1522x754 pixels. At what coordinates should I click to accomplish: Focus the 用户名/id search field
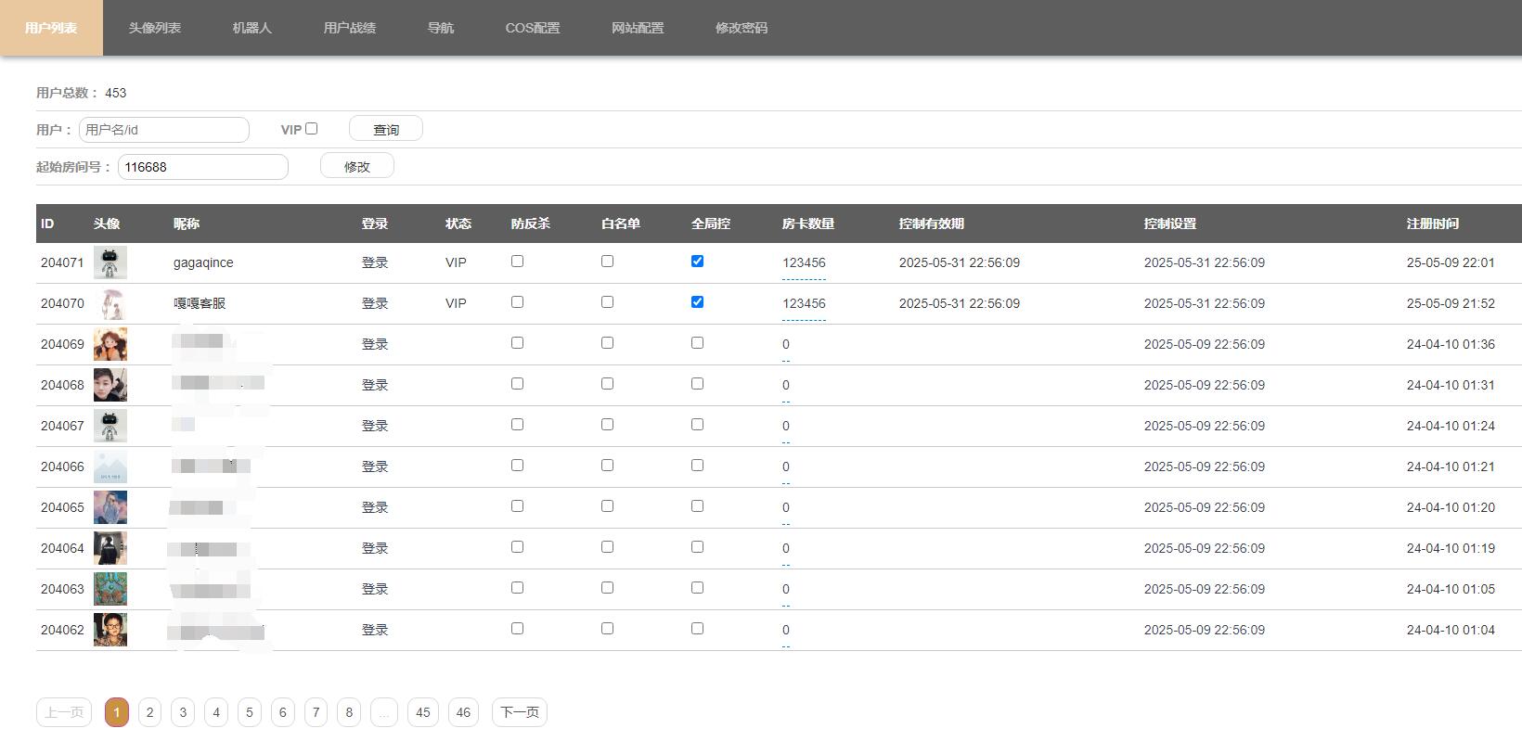pyautogui.click(x=164, y=130)
